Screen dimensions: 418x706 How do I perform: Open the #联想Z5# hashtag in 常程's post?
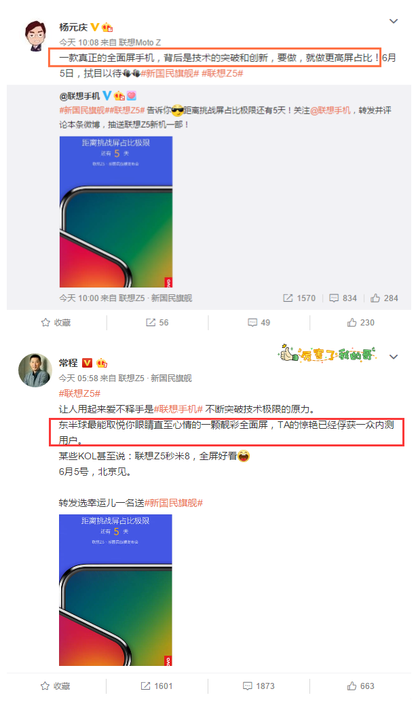pyautogui.click(x=79, y=393)
